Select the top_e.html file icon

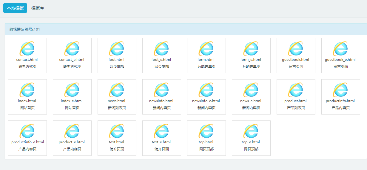click(251, 131)
